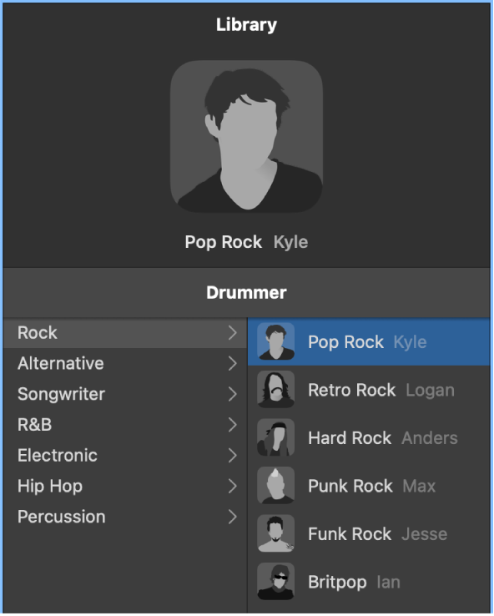This screenshot has height=616, width=494.
Task: Click the 'Ian' drummer name
Action: (388, 582)
